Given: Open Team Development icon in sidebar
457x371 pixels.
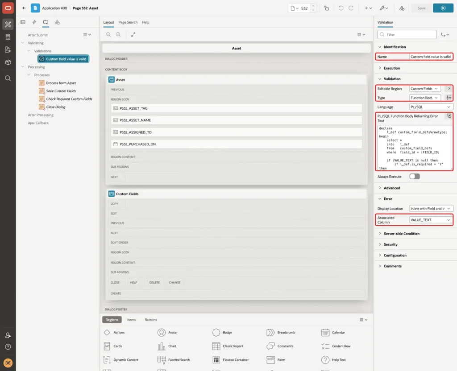Looking at the screenshot, I should coord(8,49).
